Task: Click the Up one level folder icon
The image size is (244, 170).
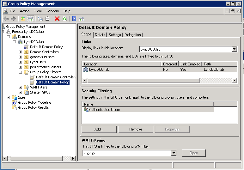Action: pos(23,19)
